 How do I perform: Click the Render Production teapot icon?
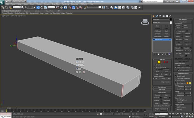(139, 7)
